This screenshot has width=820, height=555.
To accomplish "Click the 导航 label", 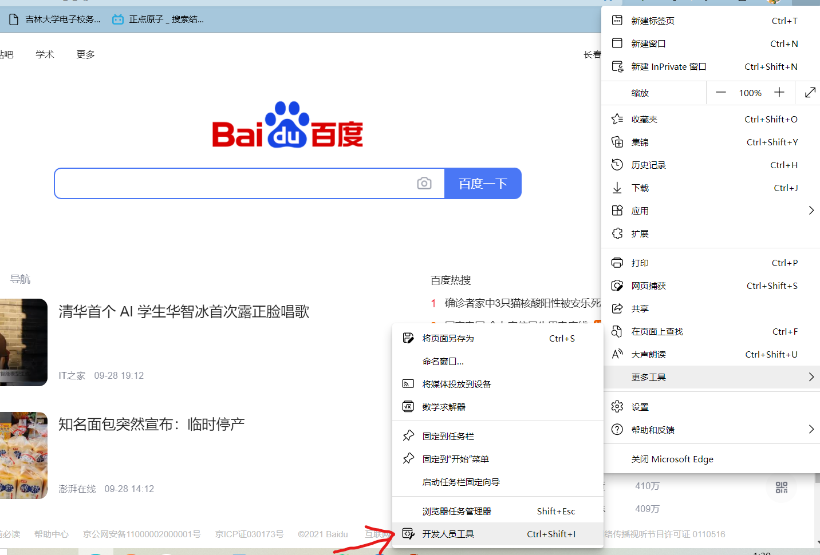I will click(20, 279).
